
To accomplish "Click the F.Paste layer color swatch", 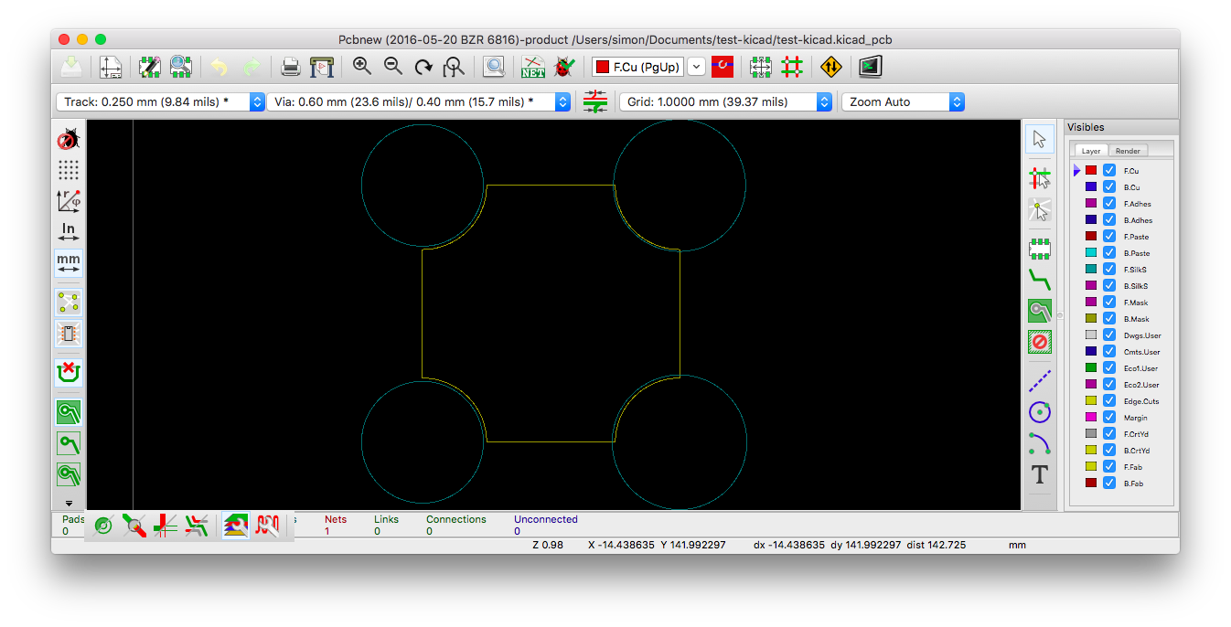I will click(x=1091, y=237).
